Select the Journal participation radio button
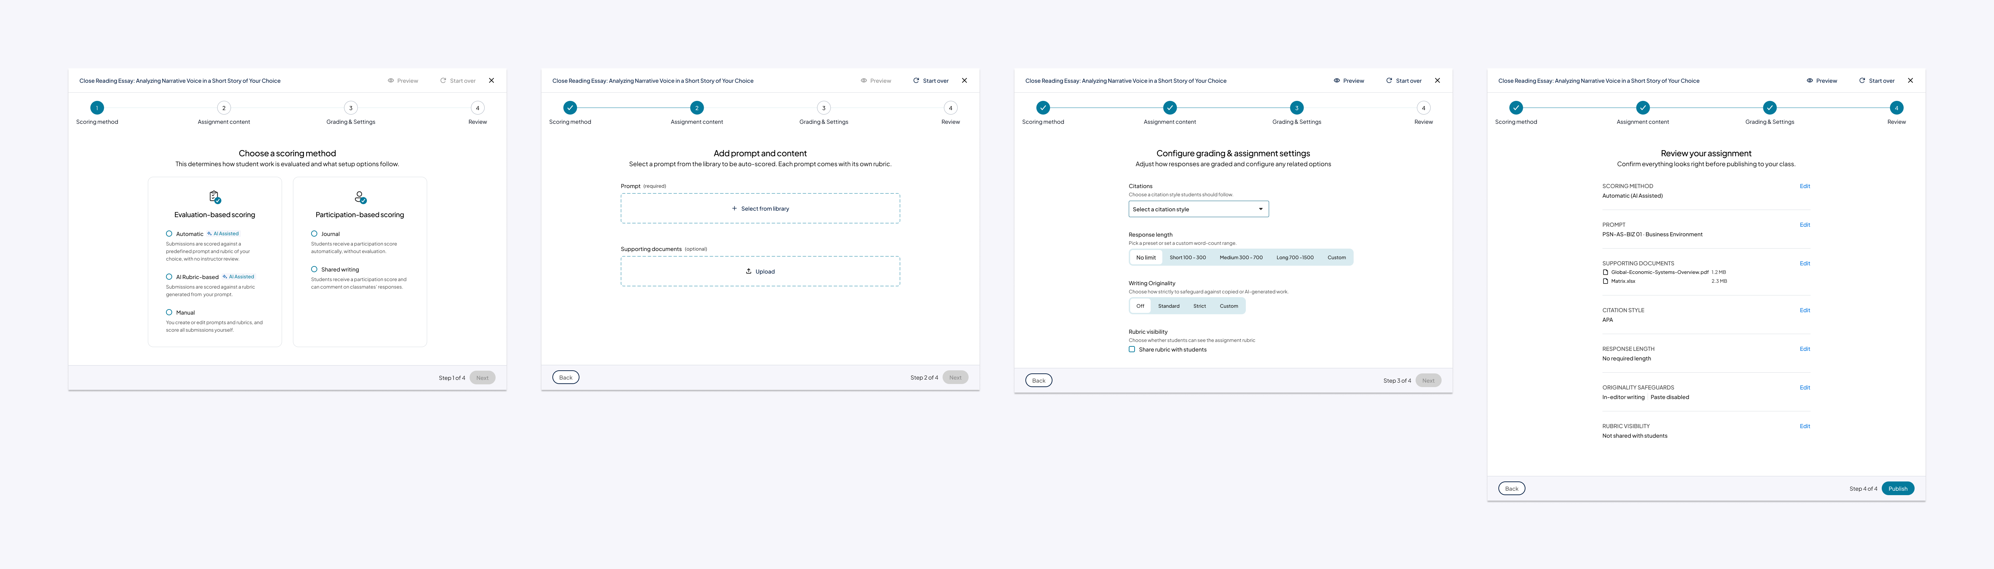The height and width of the screenshot is (569, 1994). coord(314,234)
